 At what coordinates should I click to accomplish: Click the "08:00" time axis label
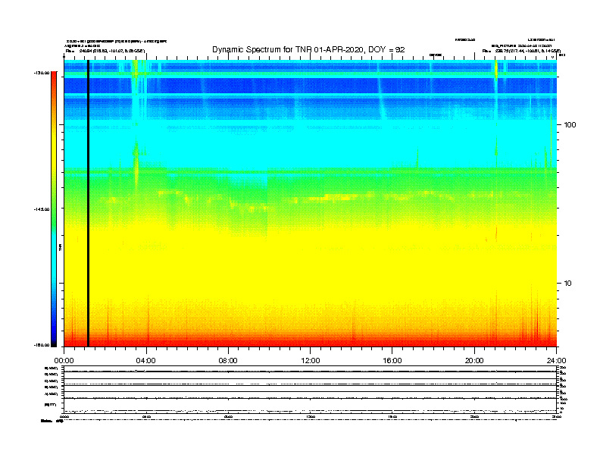(228, 361)
